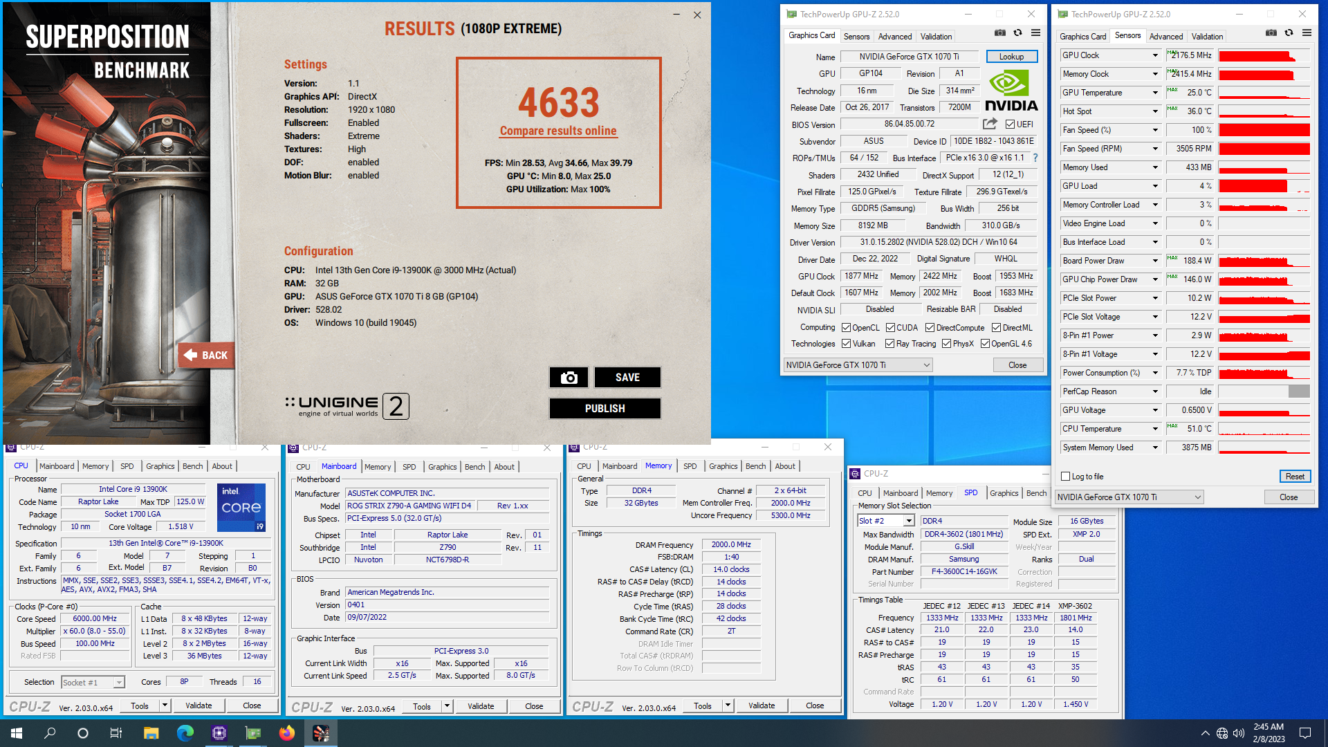Launch Microsoft Edge from the taskbar
Screen dimensions: 1328x747
pyautogui.click(x=185, y=733)
